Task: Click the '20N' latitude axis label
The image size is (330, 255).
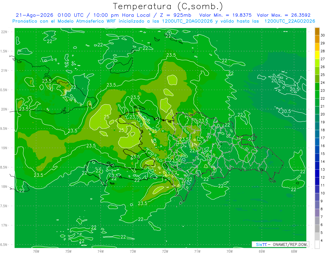Action: pos(5,109)
